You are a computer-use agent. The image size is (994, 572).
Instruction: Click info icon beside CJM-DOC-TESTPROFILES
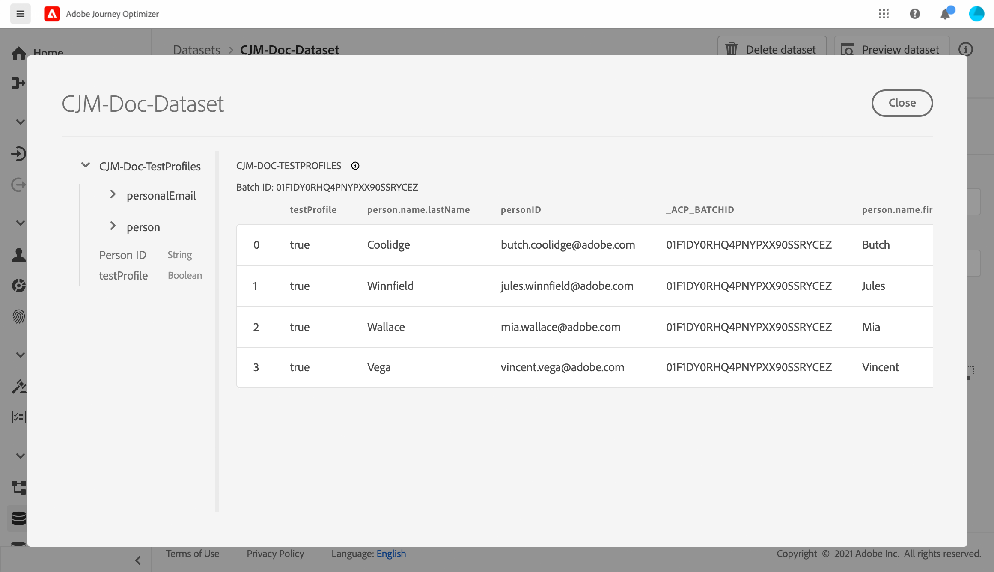point(355,166)
